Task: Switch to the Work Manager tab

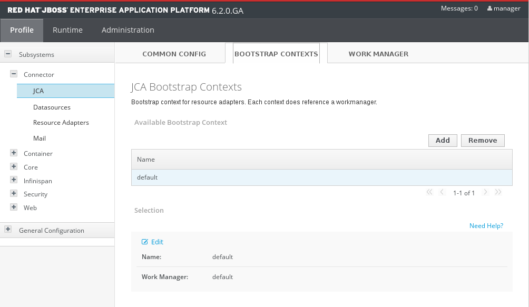Action: tap(378, 54)
